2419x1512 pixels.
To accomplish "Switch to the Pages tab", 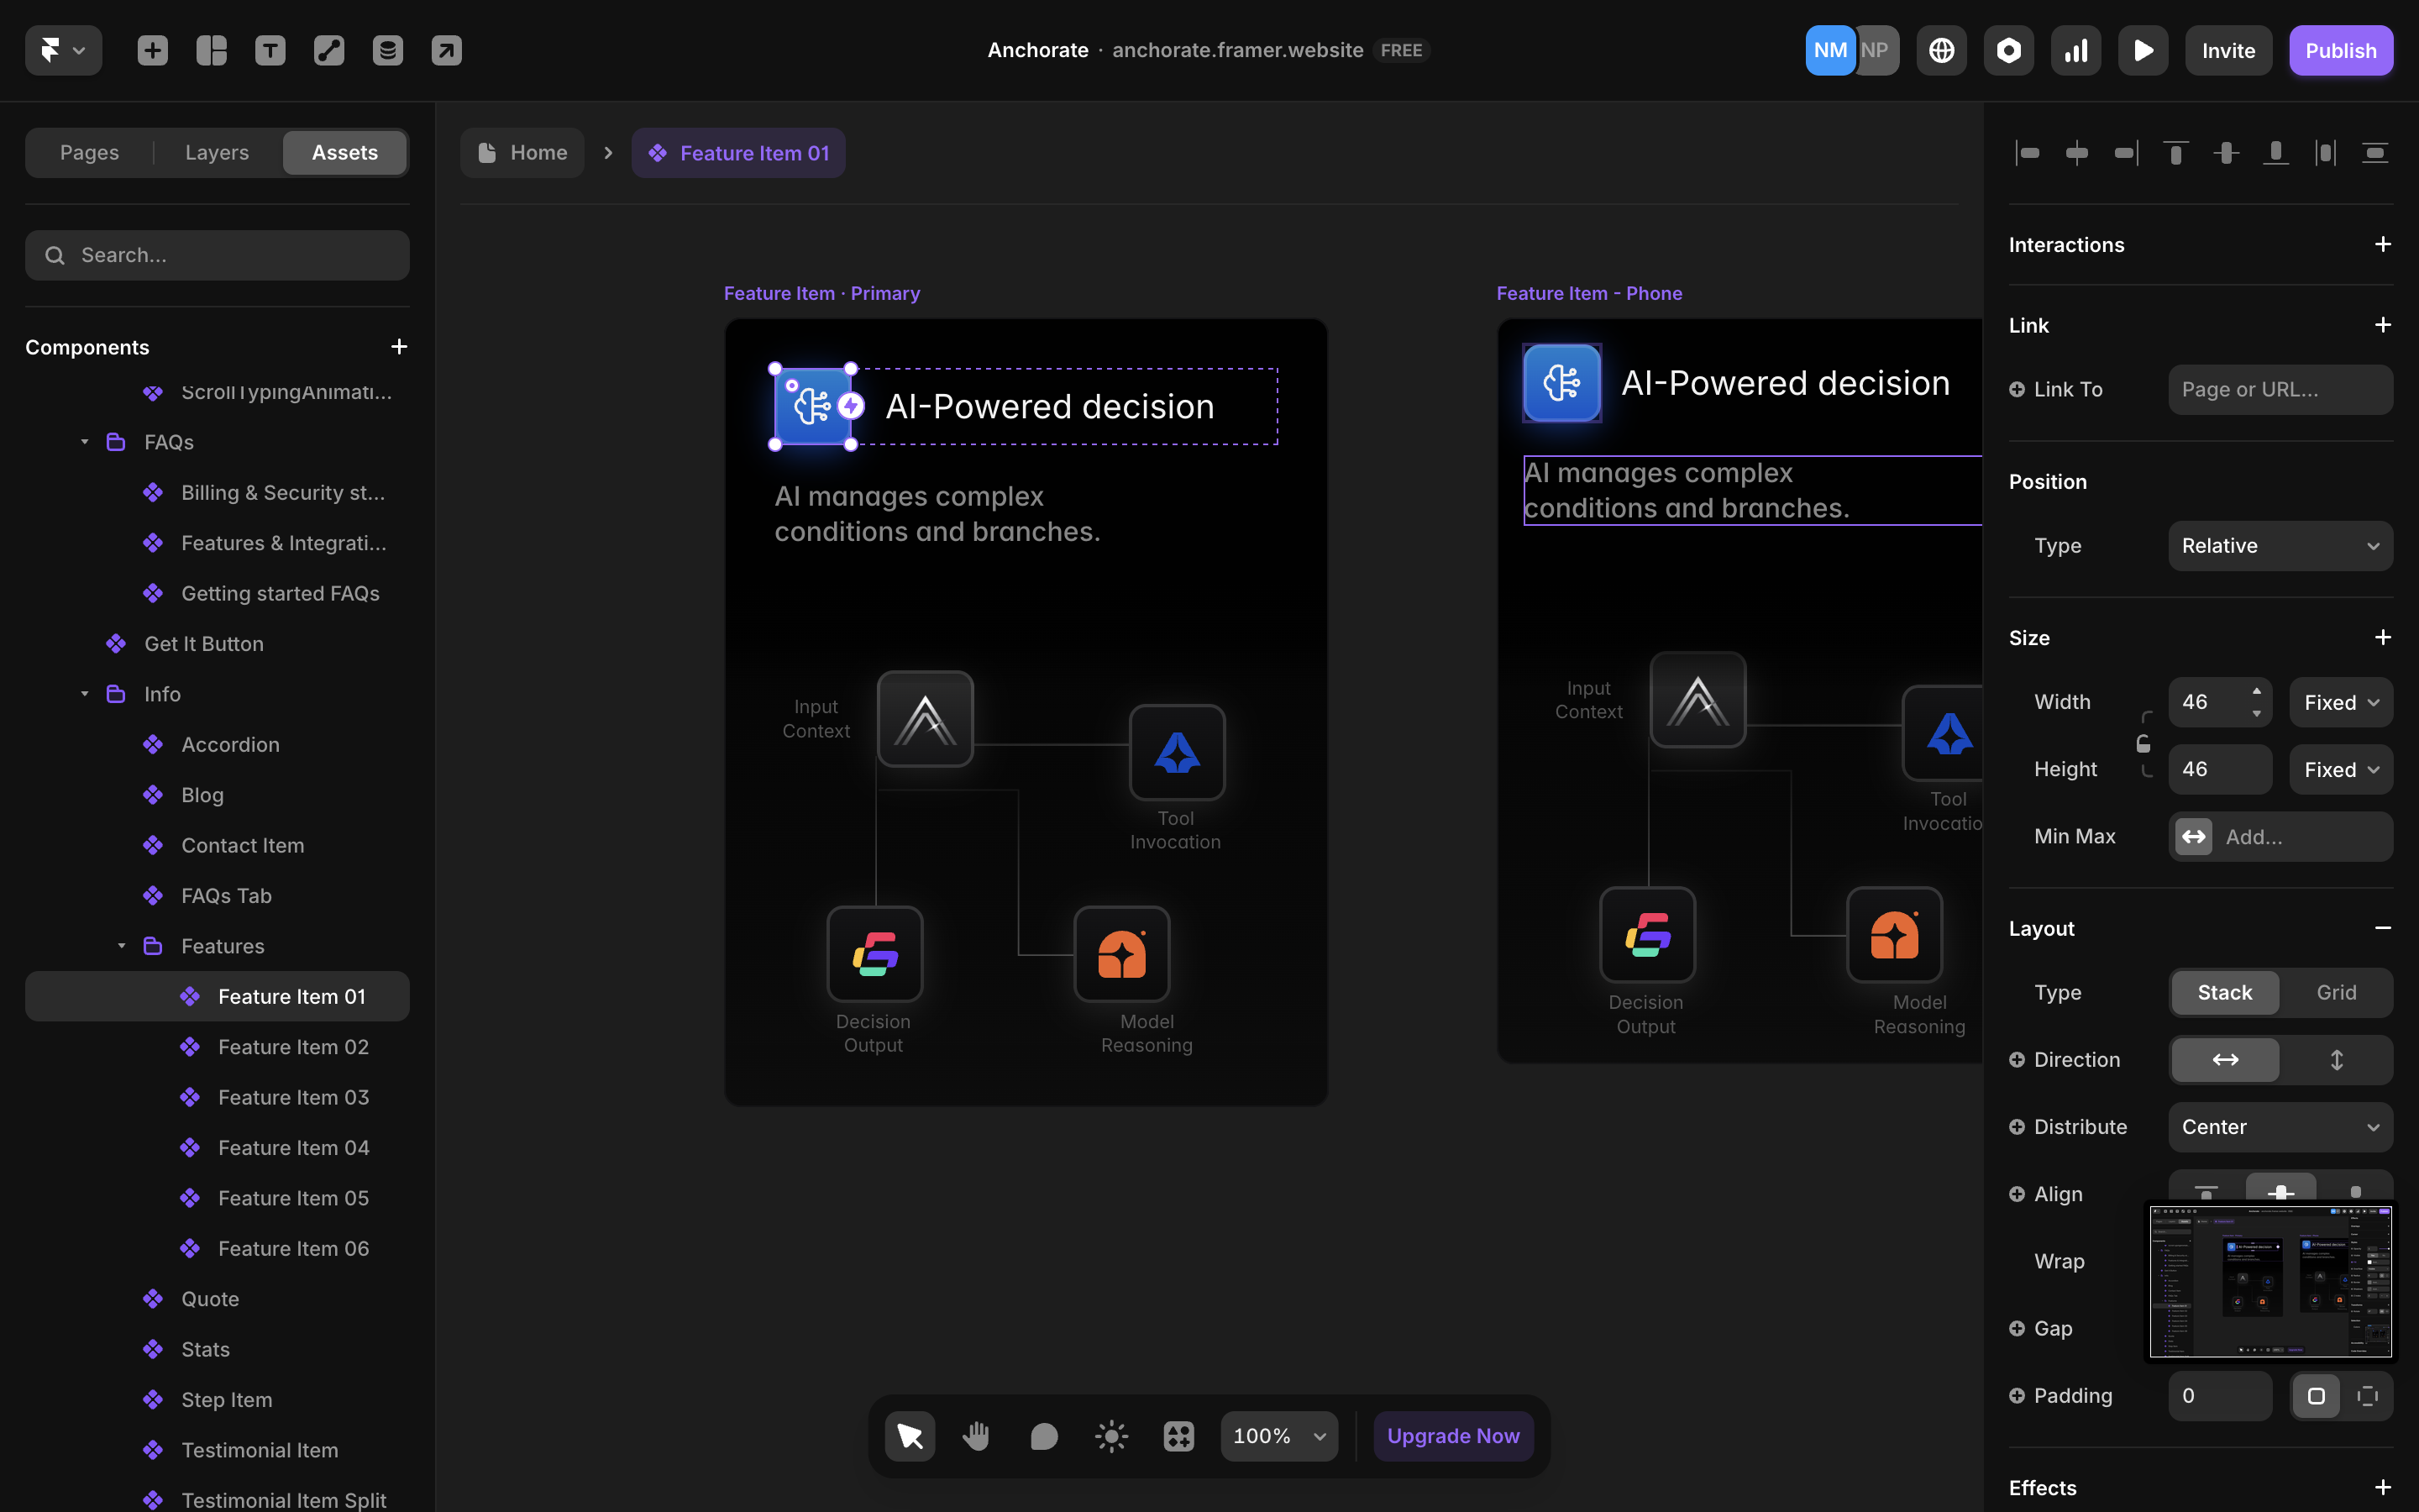I will point(89,152).
